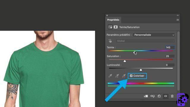Click the Luminosité value field showing 0
Image resolution: width=190 pixels, height=107 pixels.
coord(170,65)
